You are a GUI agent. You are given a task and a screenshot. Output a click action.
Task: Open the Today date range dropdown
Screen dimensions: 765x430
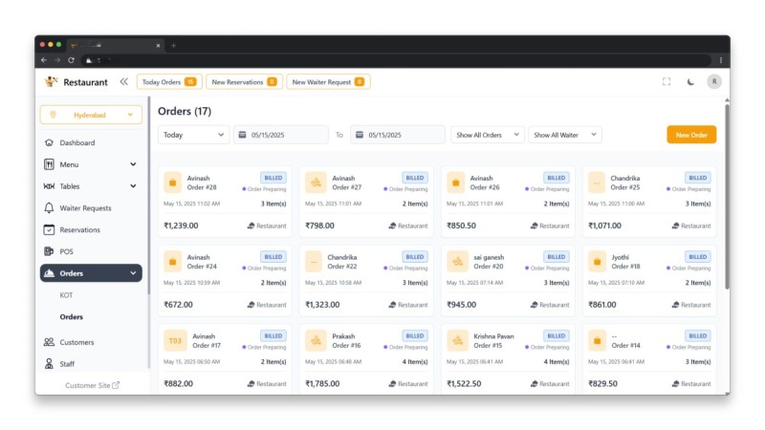[193, 135]
